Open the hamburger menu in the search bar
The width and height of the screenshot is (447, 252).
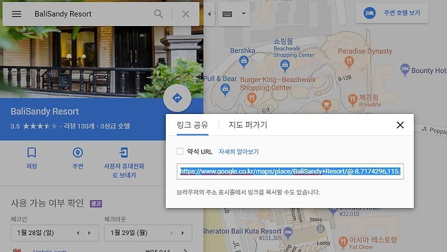pyautogui.click(x=17, y=14)
